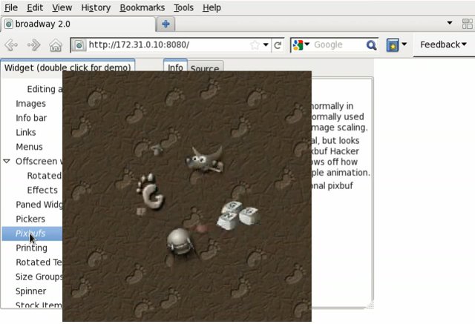475x324 pixels.
Task: Select the broadway 2.0 tab
Action: coord(78,24)
